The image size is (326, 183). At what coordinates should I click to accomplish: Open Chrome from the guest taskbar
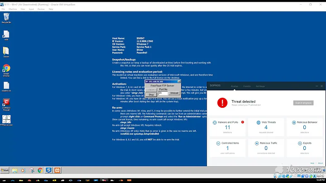[40, 170]
